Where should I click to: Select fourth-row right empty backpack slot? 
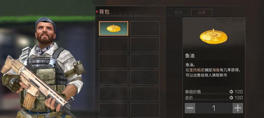pos(145,78)
